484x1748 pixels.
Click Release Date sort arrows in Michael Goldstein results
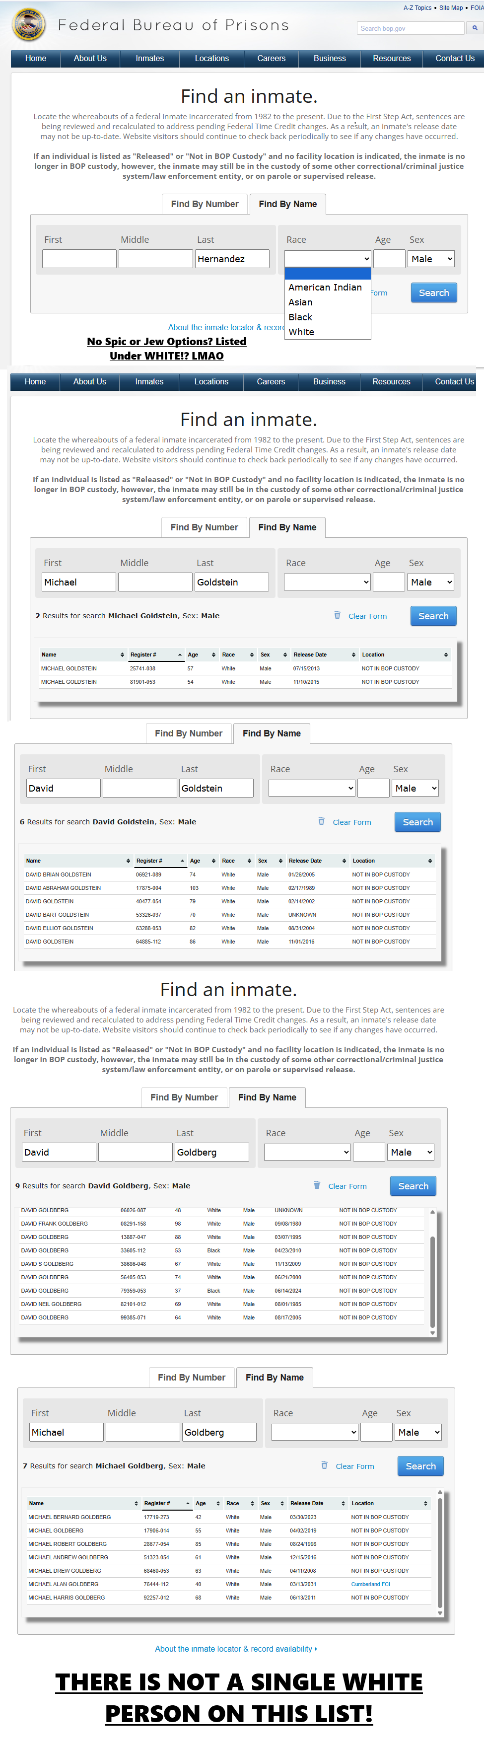(x=354, y=655)
